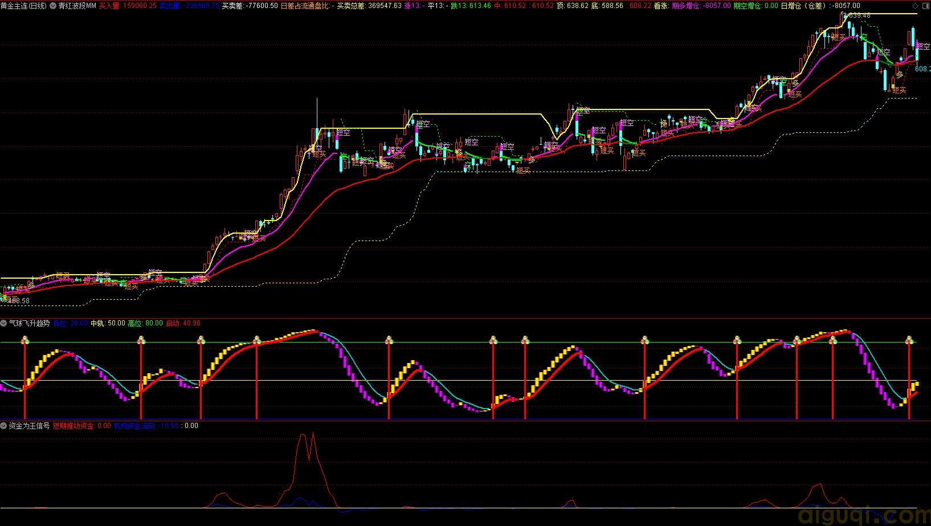This screenshot has width=931, height=526.
Task: Click the 看涨 label
Action: coord(661,6)
